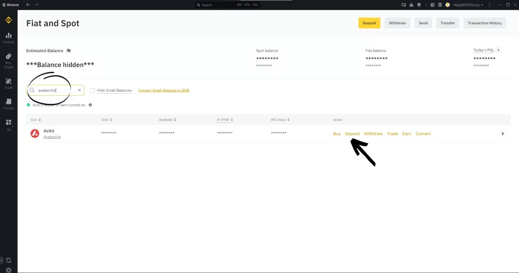This screenshot has height=273, width=519.
Task: Go back with the left arrow
Action: pyautogui.click(x=28, y=5)
